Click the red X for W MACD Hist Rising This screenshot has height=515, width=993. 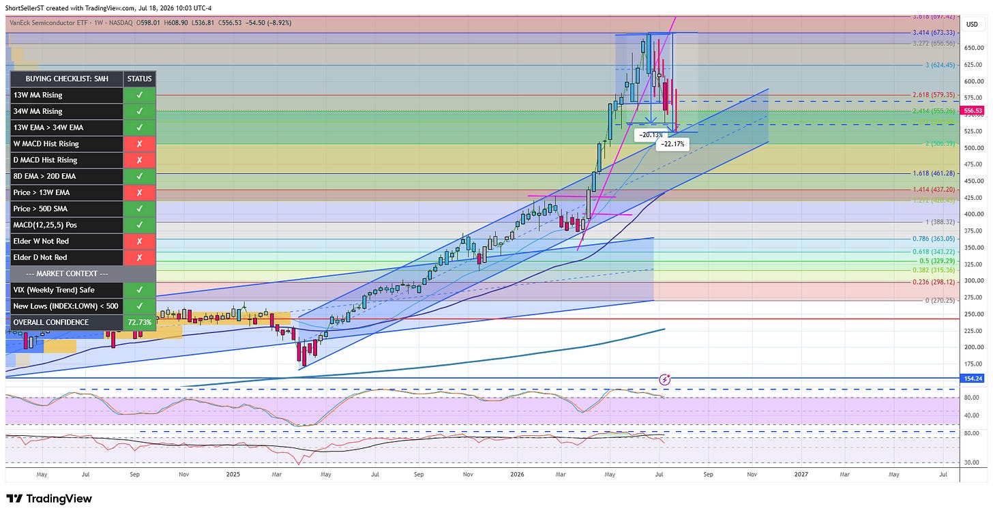[x=140, y=144]
